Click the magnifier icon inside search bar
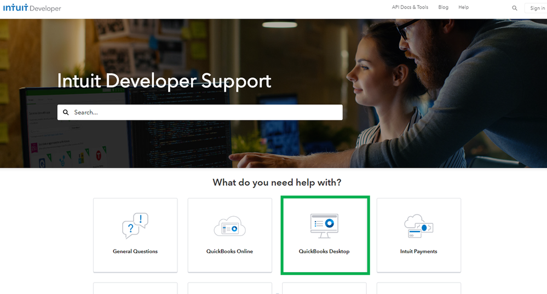This screenshot has width=547, height=294. 66,112
